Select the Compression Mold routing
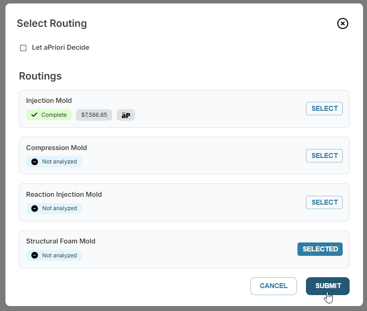This screenshot has height=311, width=367. coord(324,155)
